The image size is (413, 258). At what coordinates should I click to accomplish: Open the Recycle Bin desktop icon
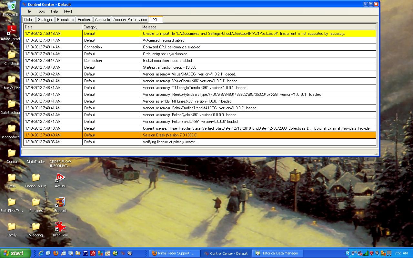click(x=11, y=8)
